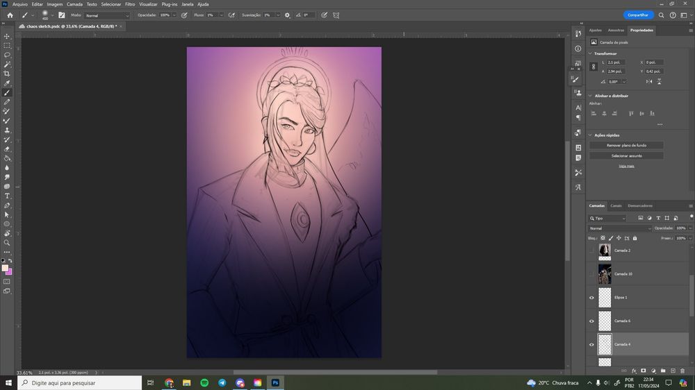This screenshot has height=390, width=695.
Task: Open the Camada menu
Action: tap(74, 4)
